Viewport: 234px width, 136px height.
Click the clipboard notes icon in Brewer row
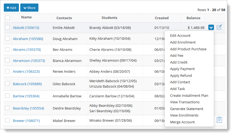tap(219, 120)
